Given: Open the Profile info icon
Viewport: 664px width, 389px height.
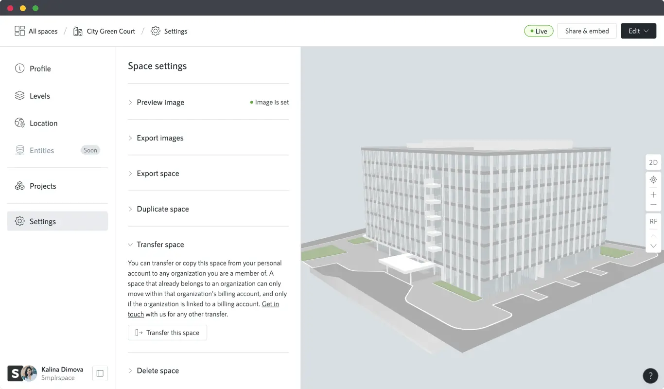Looking at the screenshot, I should pos(19,69).
